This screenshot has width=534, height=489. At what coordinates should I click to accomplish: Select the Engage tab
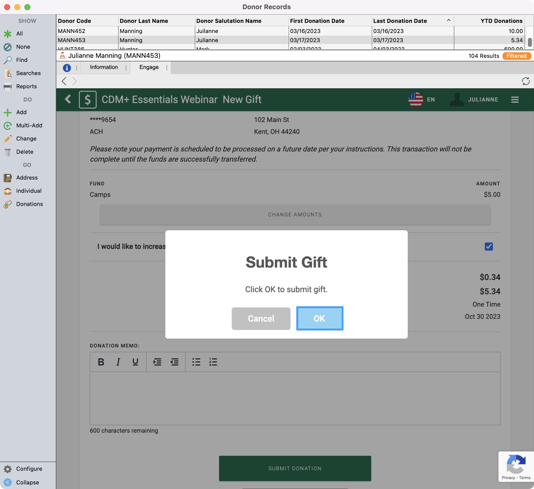pyautogui.click(x=149, y=67)
